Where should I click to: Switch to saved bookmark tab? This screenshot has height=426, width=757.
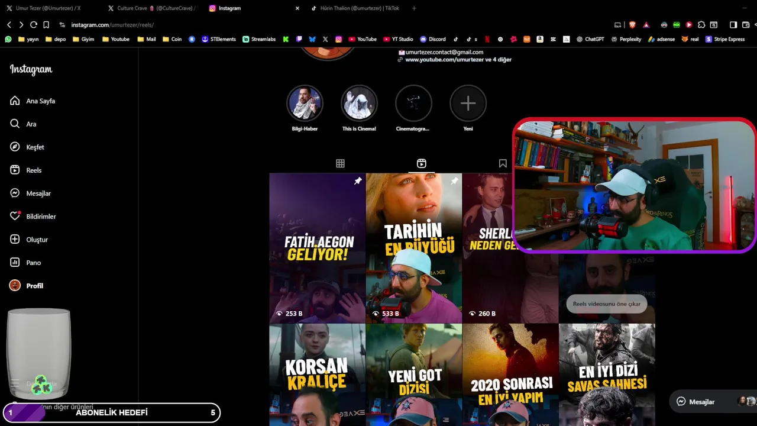click(x=503, y=163)
